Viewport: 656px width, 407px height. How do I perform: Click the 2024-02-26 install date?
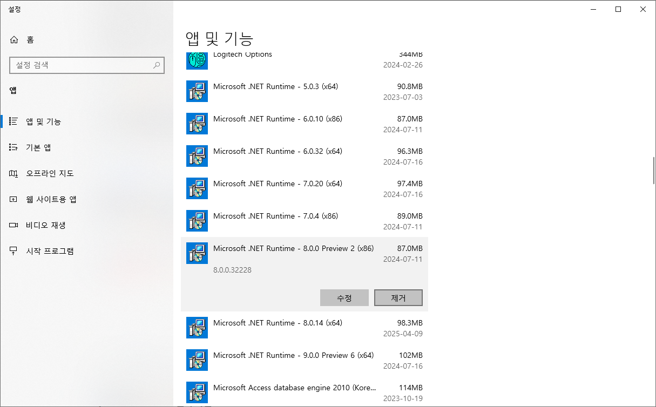(403, 65)
